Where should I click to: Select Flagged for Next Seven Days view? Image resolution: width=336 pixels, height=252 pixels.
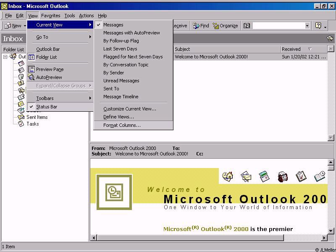click(x=133, y=57)
